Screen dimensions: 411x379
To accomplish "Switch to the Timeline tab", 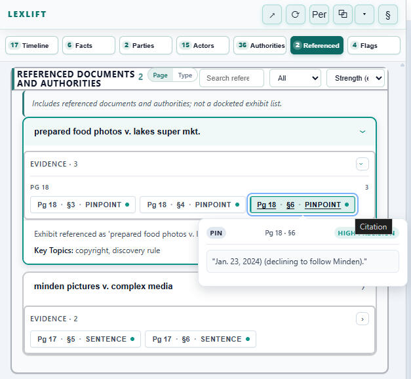I will coord(31,45).
